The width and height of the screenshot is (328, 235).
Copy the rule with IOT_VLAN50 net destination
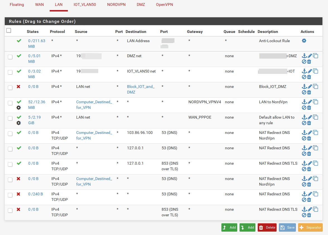click(315, 71)
